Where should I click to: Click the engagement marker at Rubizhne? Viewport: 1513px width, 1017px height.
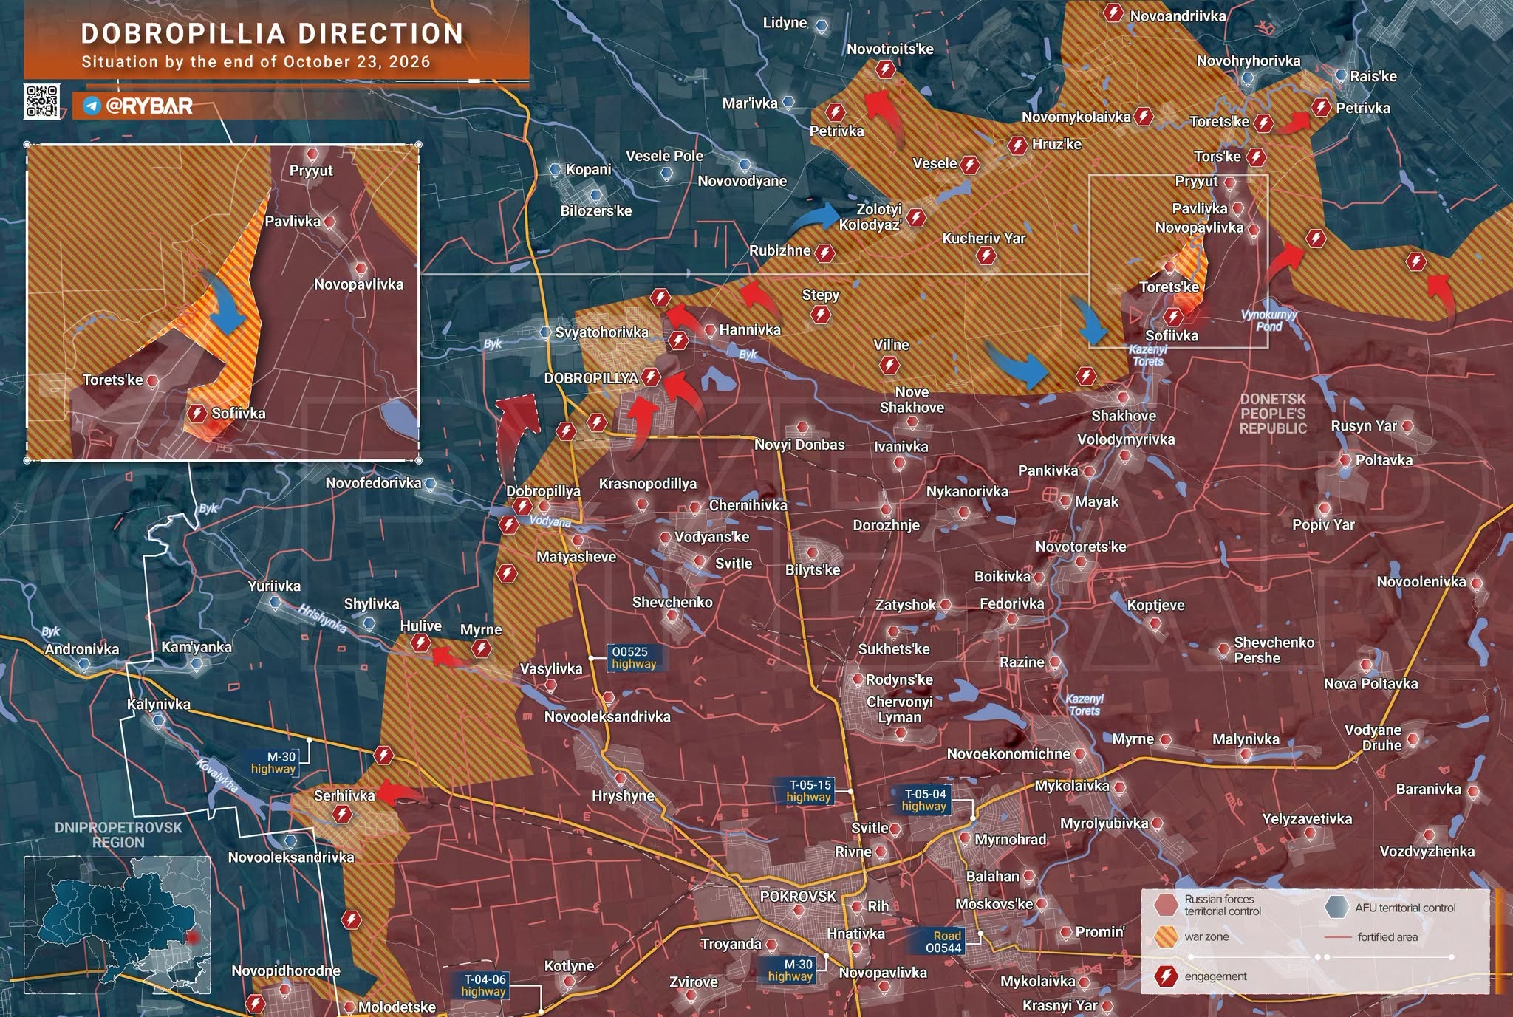824,253
